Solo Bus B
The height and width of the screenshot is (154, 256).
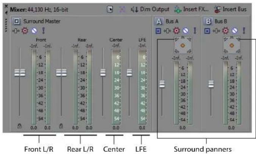(244, 31)
